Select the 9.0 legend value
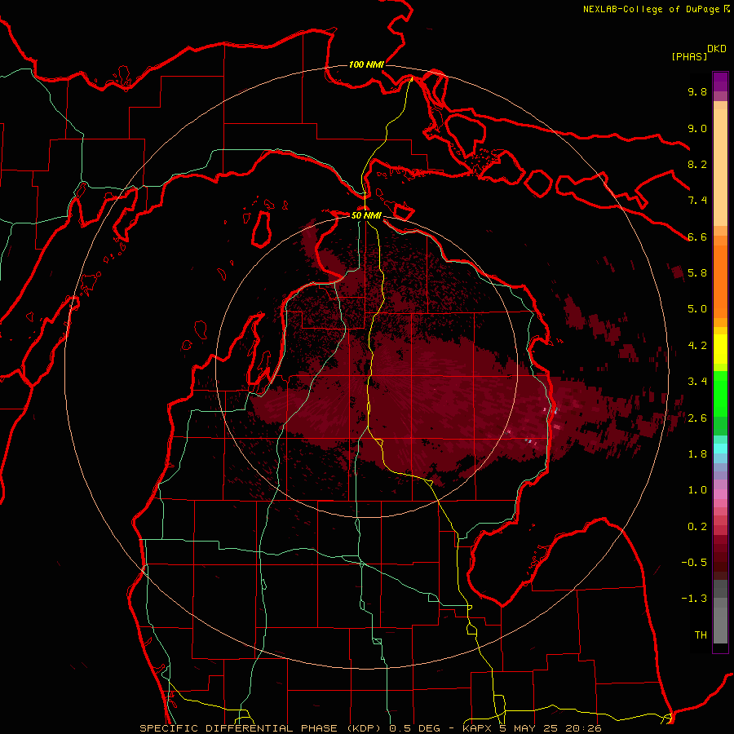The width and height of the screenshot is (734, 734). click(x=697, y=128)
